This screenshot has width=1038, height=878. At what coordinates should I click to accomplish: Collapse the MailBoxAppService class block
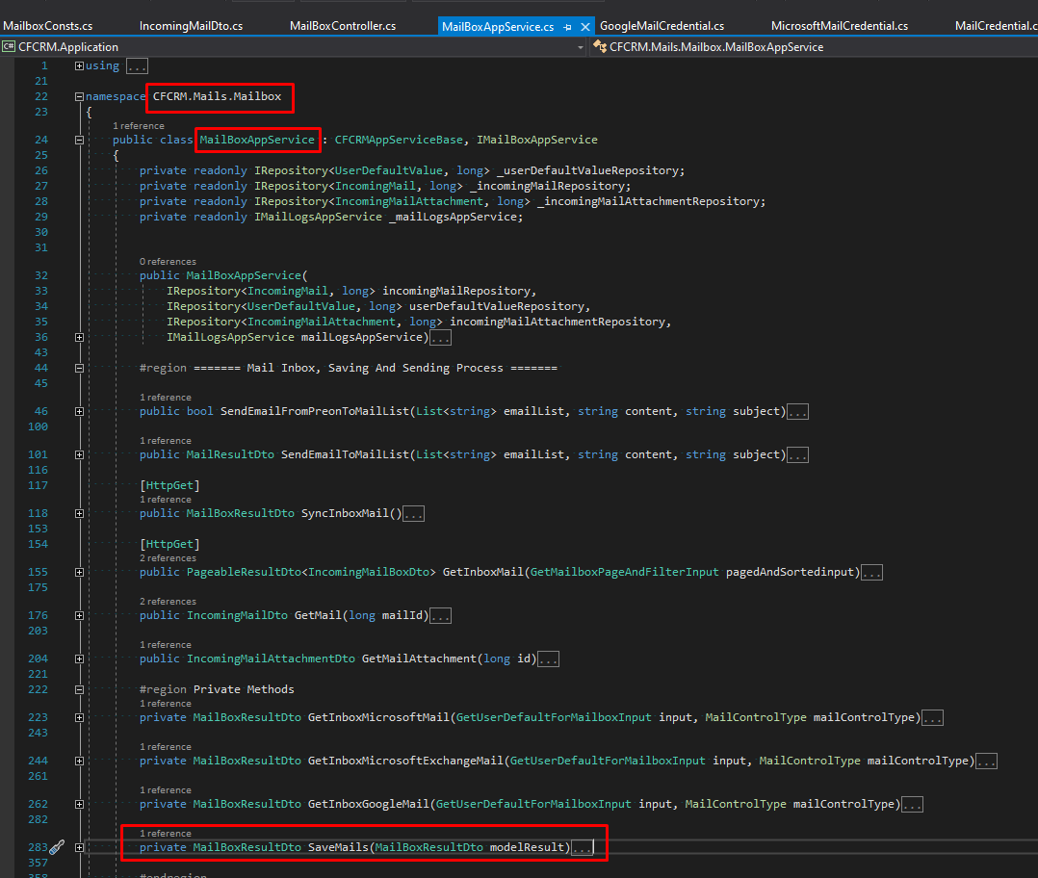79,140
